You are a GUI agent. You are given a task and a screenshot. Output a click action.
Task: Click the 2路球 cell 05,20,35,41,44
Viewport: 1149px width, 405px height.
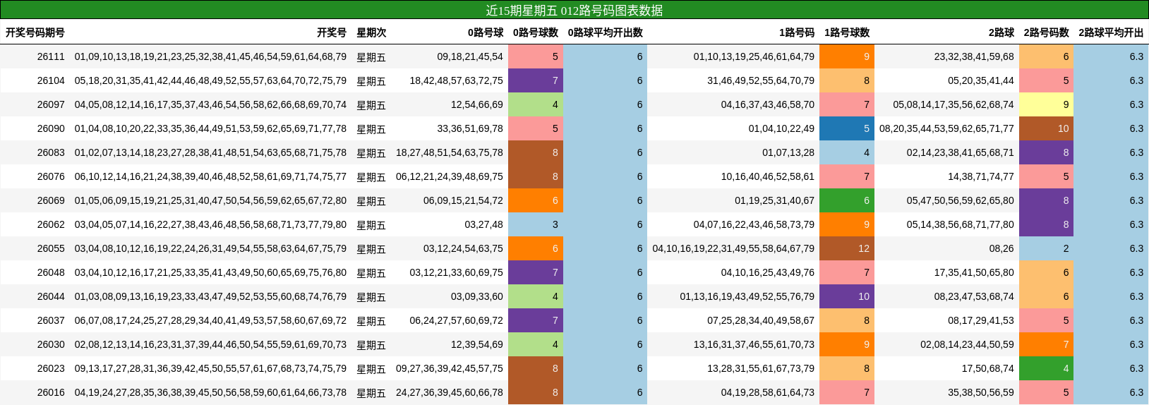[x=981, y=80]
